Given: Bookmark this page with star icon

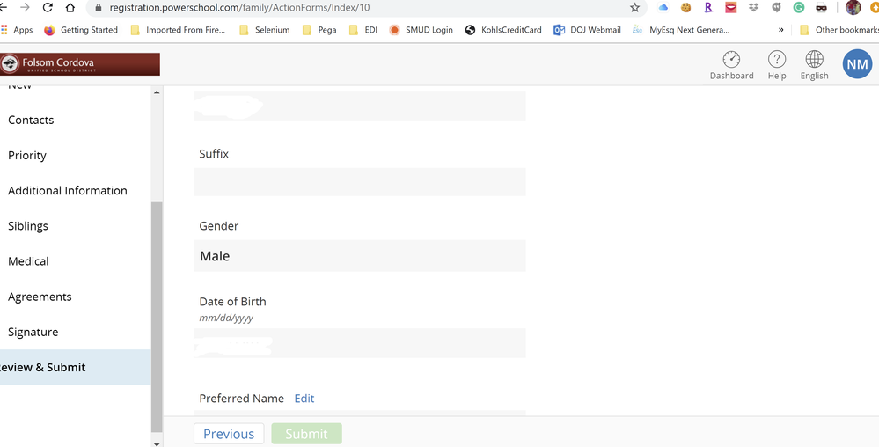Looking at the screenshot, I should click(634, 7).
